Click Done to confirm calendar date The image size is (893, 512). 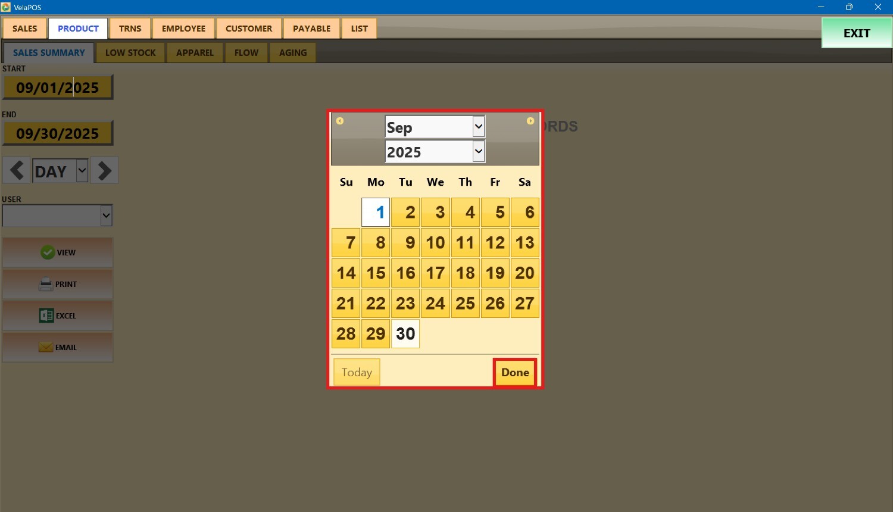[515, 372]
